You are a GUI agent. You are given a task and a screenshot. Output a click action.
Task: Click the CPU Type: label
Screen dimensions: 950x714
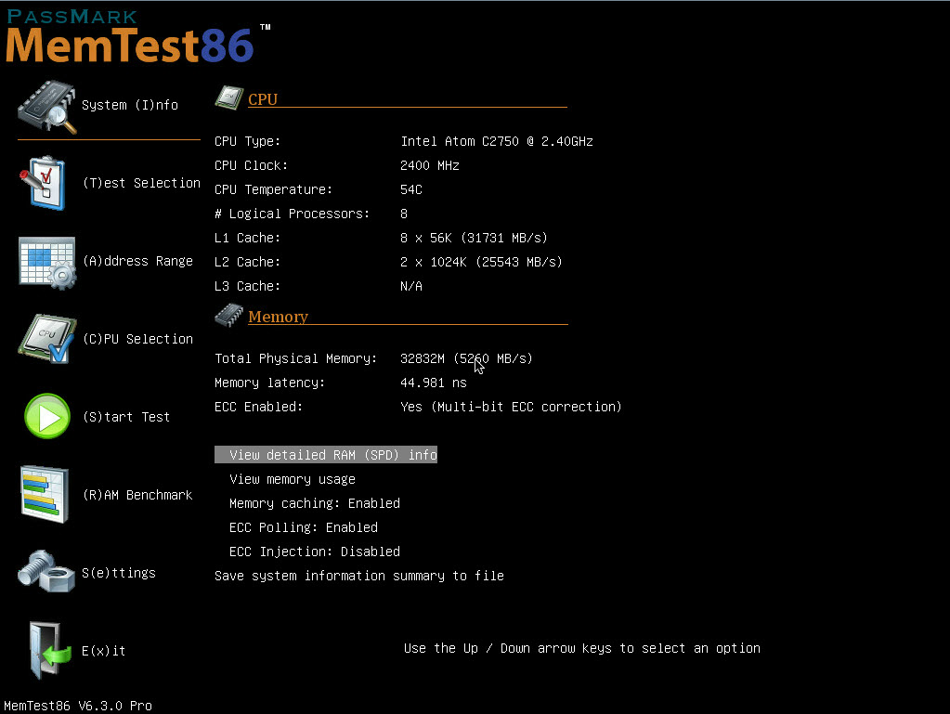(247, 141)
